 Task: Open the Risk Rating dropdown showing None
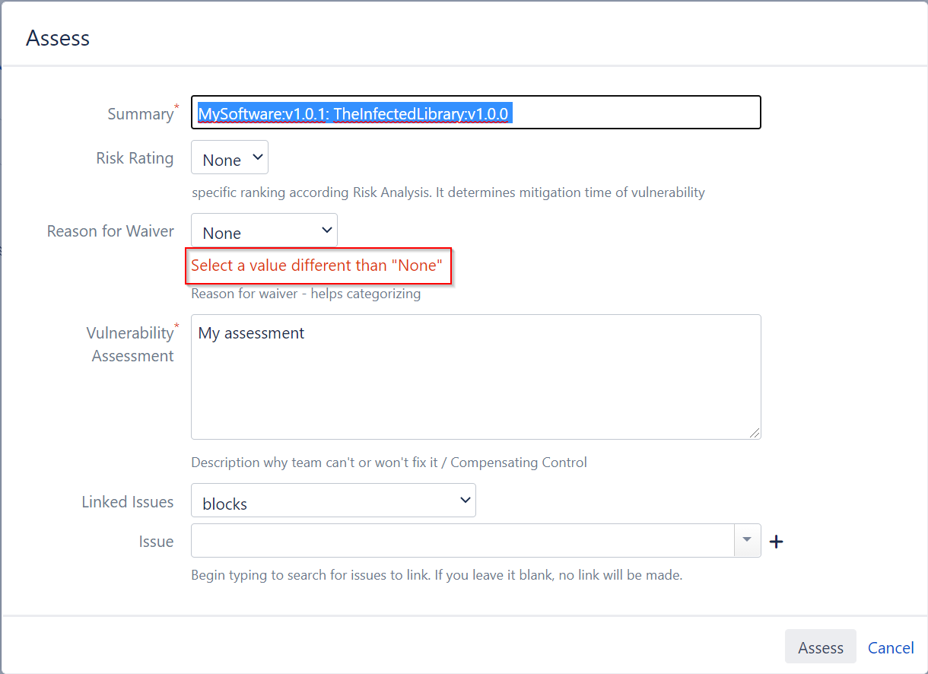click(x=228, y=157)
